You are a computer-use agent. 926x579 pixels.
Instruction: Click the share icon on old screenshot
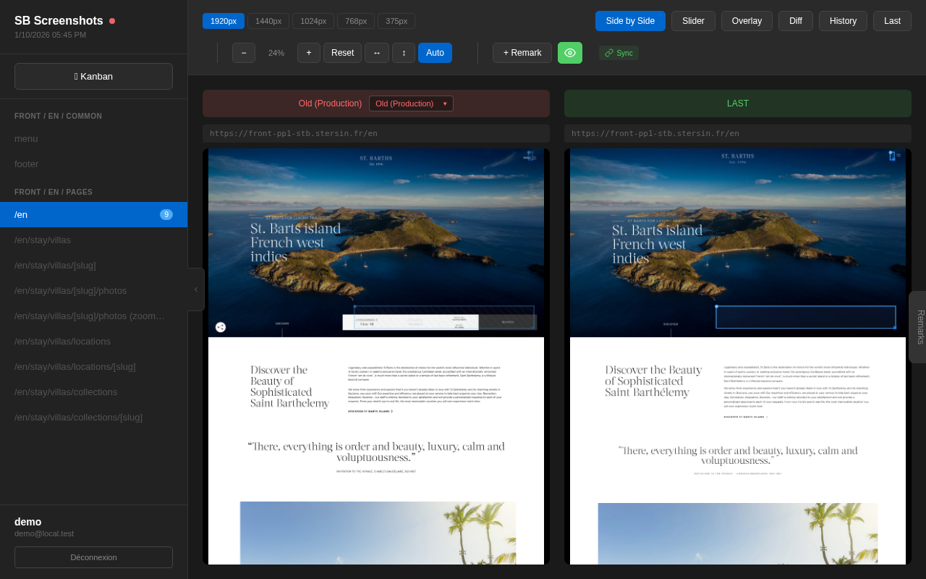(221, 327)
